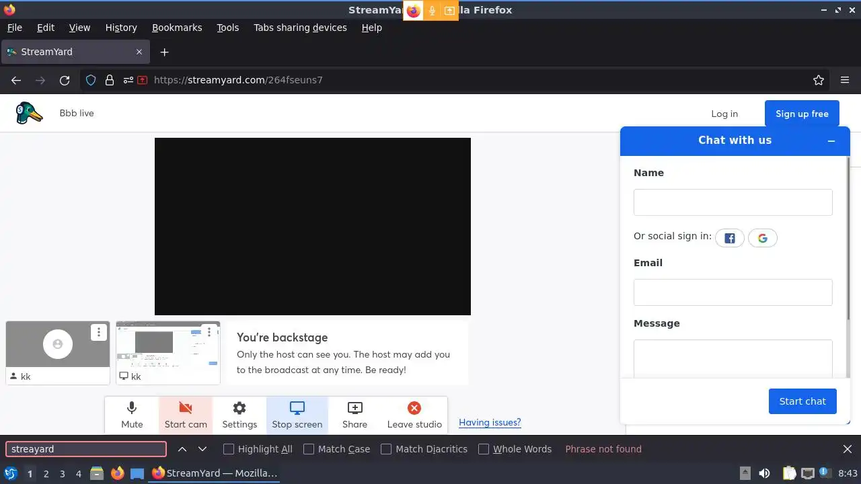Viewport: 861px width, 484px height.
Task: Go to next find result arrow
Action: pyautogui.click(x=202, y=449)
